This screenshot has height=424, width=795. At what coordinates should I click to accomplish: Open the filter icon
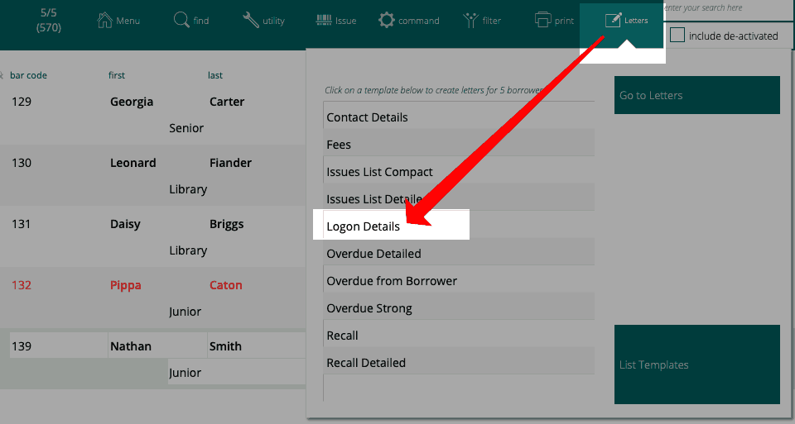[471, 20]
